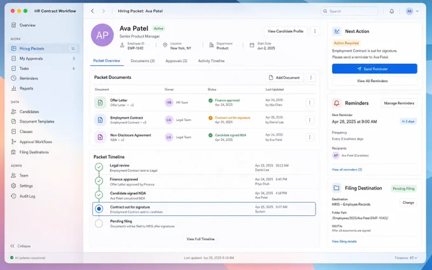
Task: Open My Approvals in sidebar
Action: (x=31, y=58)
